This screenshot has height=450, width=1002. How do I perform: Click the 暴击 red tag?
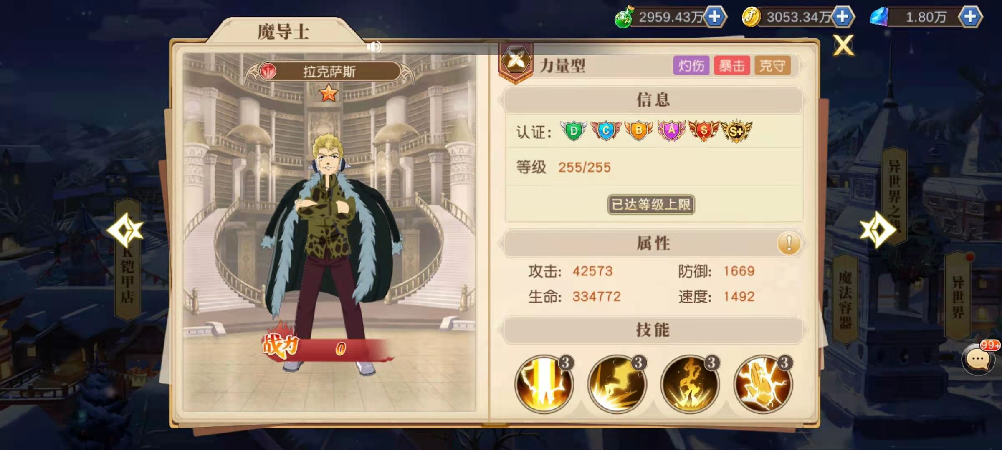click(x=732, y=66)
